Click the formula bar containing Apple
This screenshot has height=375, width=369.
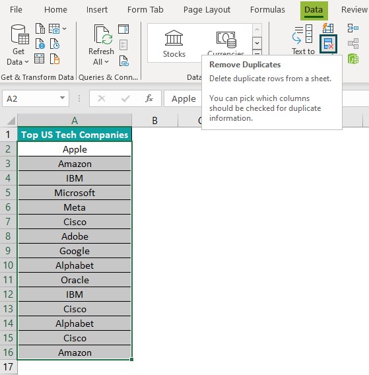183,98
